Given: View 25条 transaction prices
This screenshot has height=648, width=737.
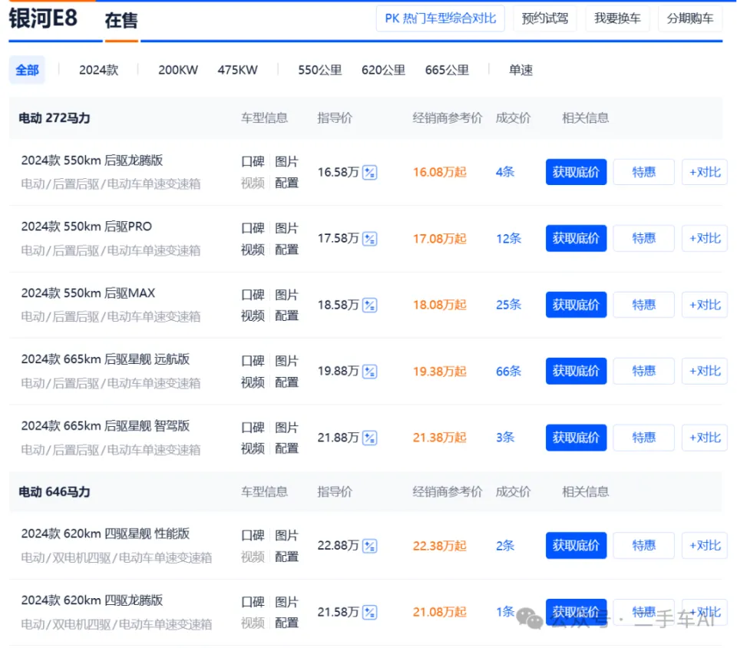Looking at the screenshot, I should point(508,305).
